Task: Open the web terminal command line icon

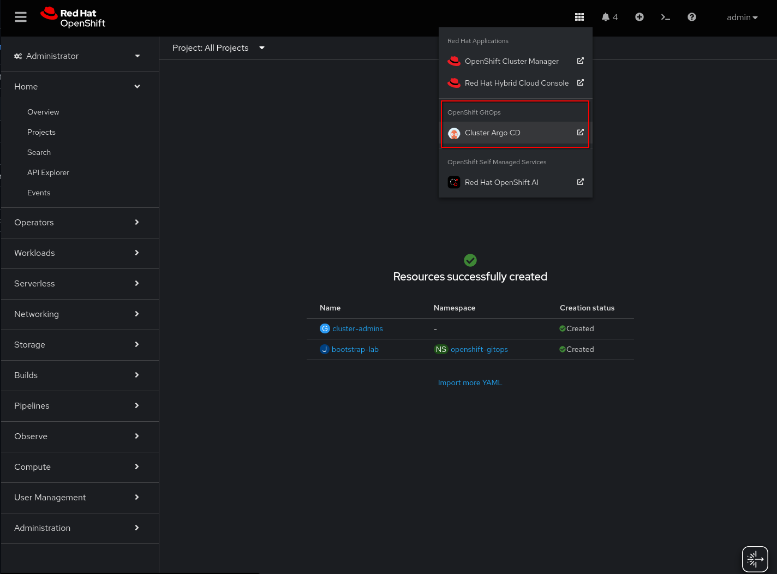Action: 665,17
